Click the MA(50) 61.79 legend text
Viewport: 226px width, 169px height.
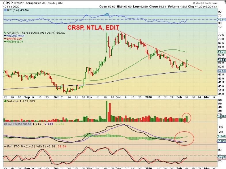(x=15, y=42)
